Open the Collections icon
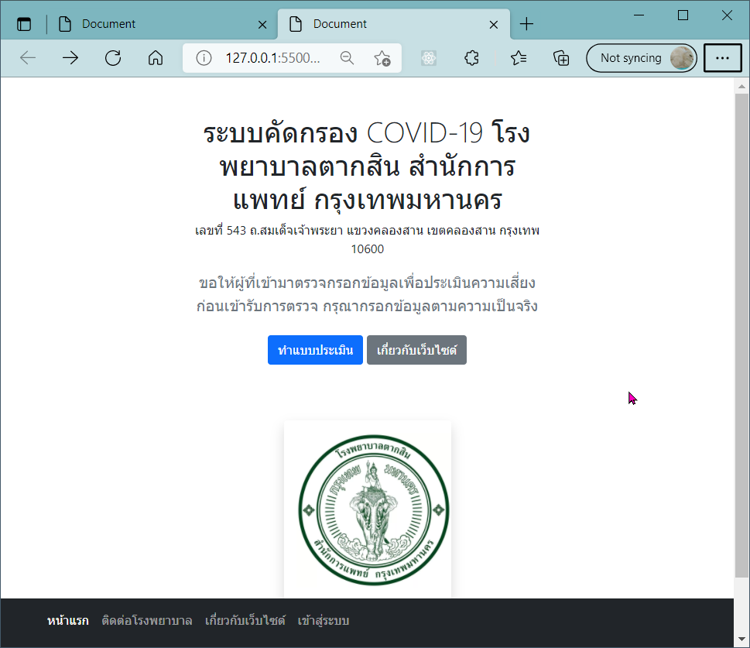Viewport: 750px width, 648px height. coord(561,58)
